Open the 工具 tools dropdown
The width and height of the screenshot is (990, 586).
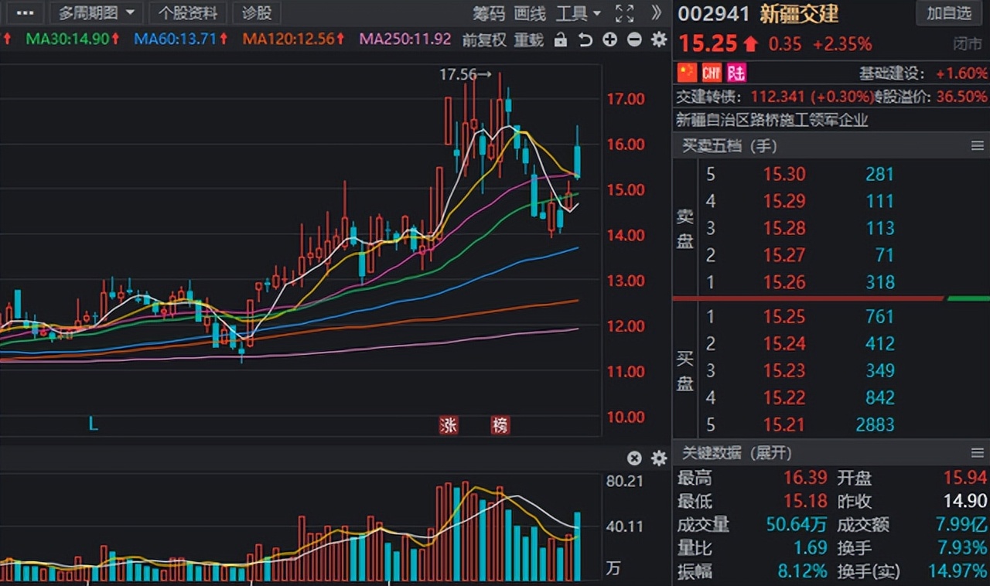click(579, 13)
